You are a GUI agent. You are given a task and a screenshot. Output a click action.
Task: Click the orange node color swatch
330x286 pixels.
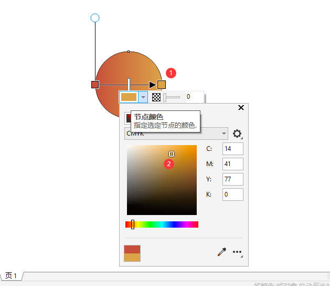pyautogui.click(x=129, y=97)
